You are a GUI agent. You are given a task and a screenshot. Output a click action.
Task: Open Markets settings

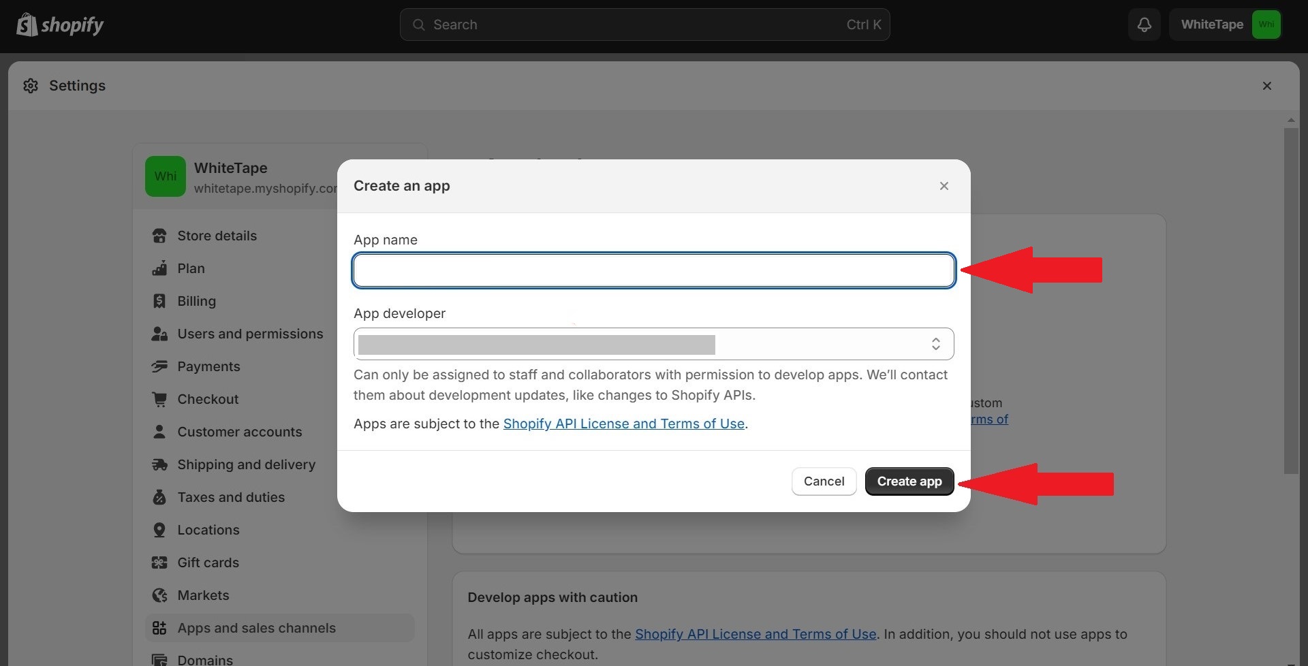pyautogui.click(x=203, y=595)
